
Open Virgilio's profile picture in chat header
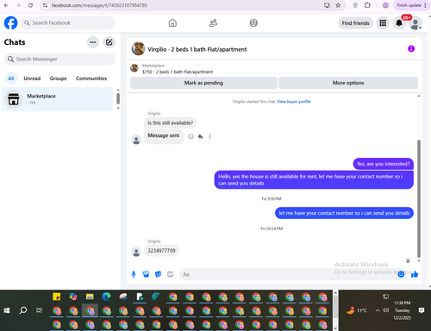138,49
